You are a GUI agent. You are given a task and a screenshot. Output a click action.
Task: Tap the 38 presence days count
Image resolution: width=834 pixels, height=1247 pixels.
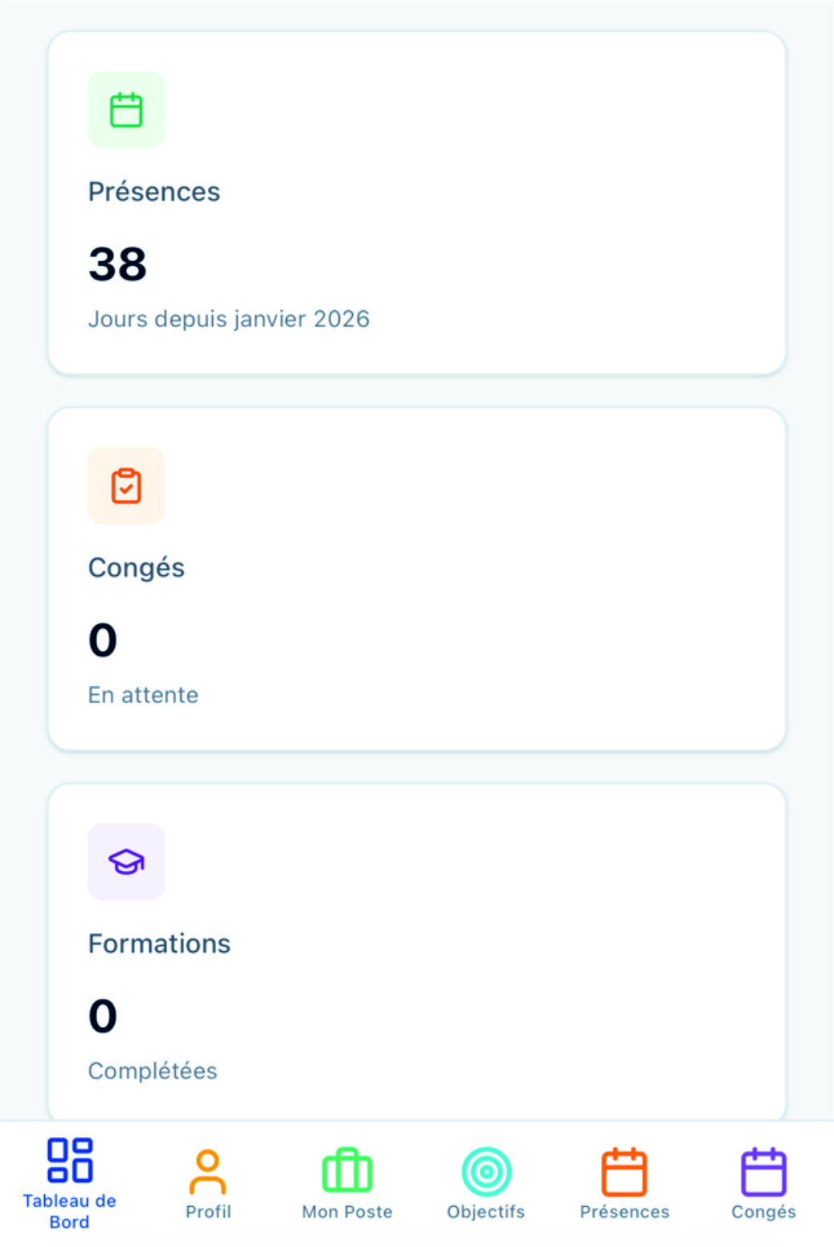pos(118,264)
